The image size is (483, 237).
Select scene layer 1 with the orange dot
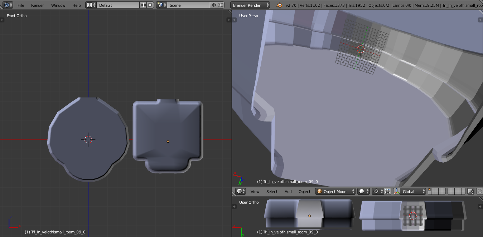[430, 190]
